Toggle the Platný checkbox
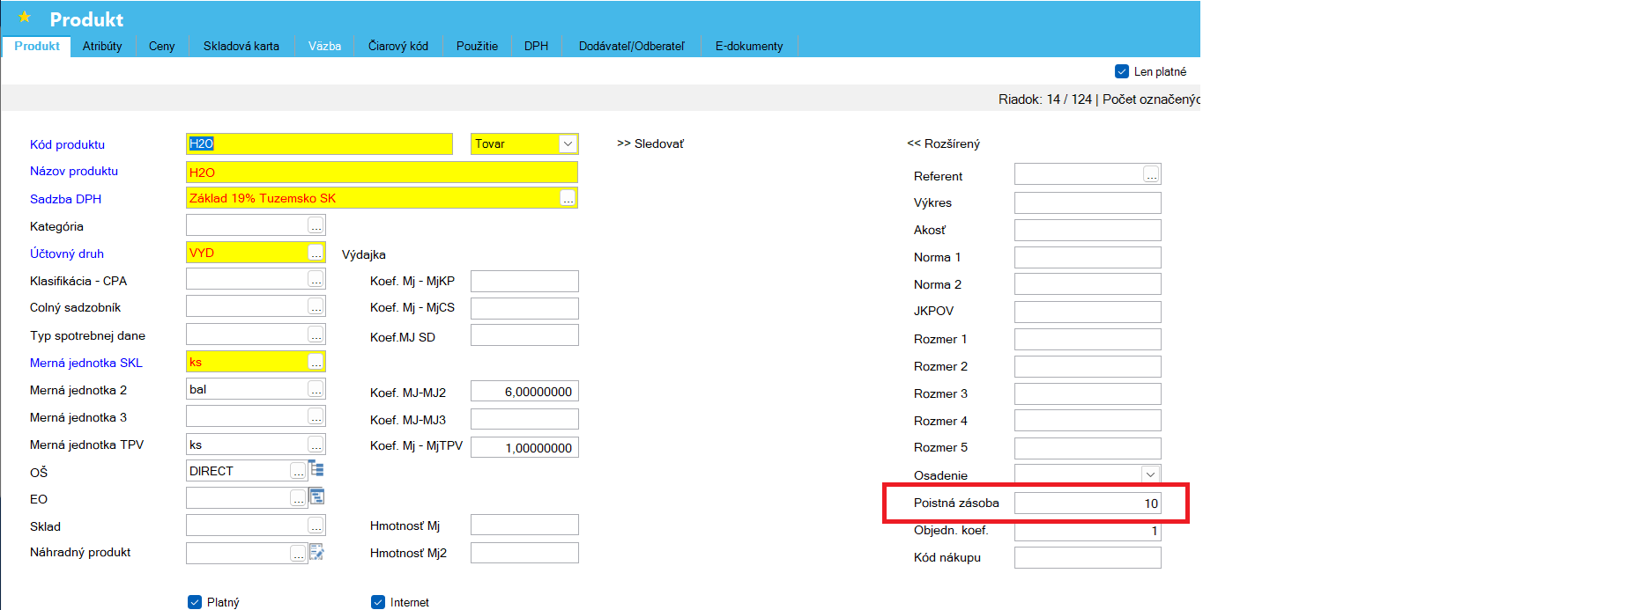This screenshot has width=1641, height=610. (x=195, y=602)
